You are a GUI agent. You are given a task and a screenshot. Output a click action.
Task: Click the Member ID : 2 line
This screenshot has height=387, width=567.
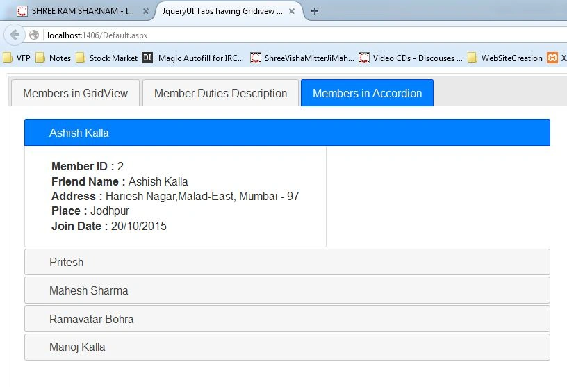point(88,166)
